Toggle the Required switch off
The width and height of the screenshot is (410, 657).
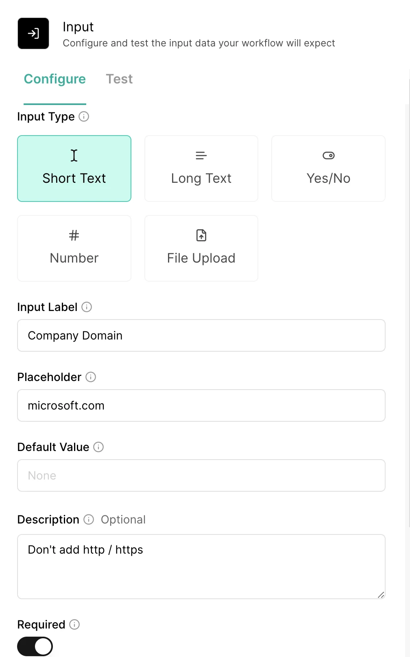tap(35, 646)
